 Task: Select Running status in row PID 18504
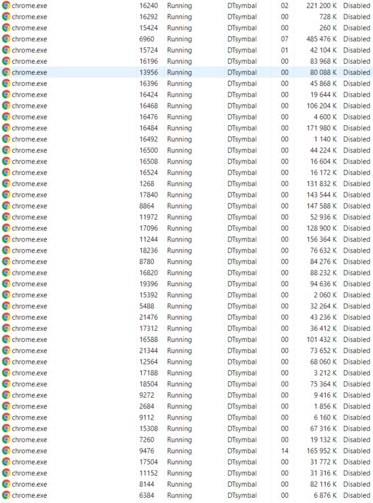coord(180,384)
